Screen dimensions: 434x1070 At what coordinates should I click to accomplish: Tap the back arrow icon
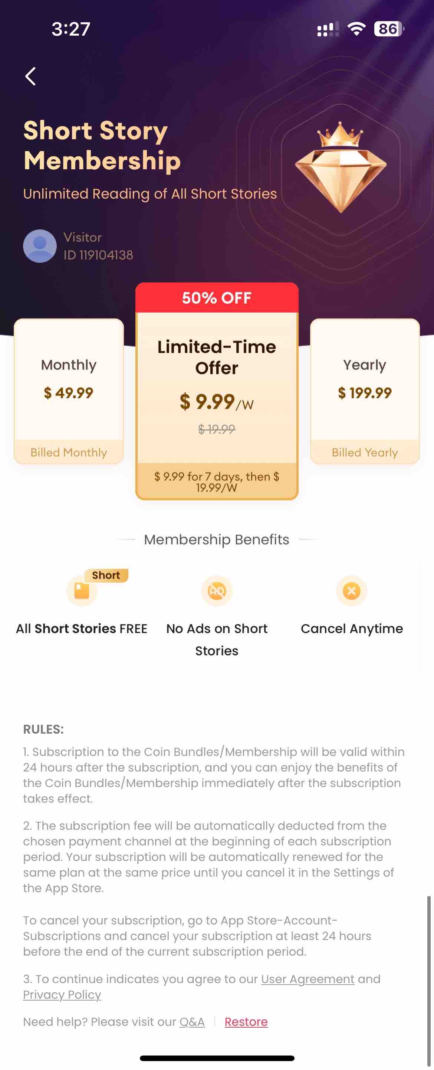point(30,76)
